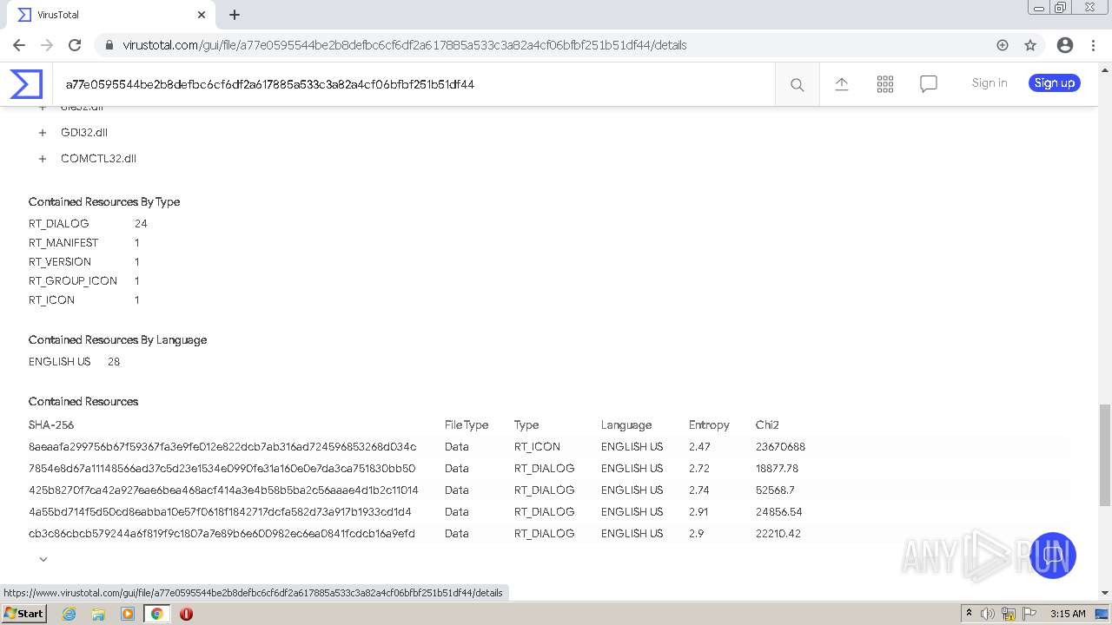Open the VirusTotal home logo
This screenshot has width=1112, height=625.
26,84
